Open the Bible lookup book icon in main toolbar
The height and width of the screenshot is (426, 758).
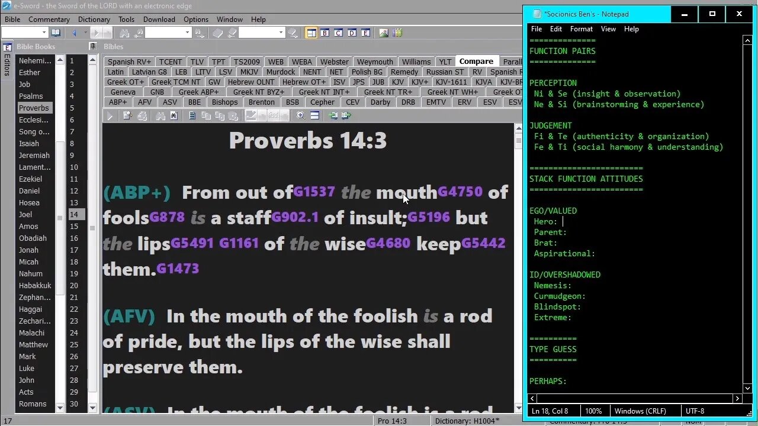[x=56, y=33]
